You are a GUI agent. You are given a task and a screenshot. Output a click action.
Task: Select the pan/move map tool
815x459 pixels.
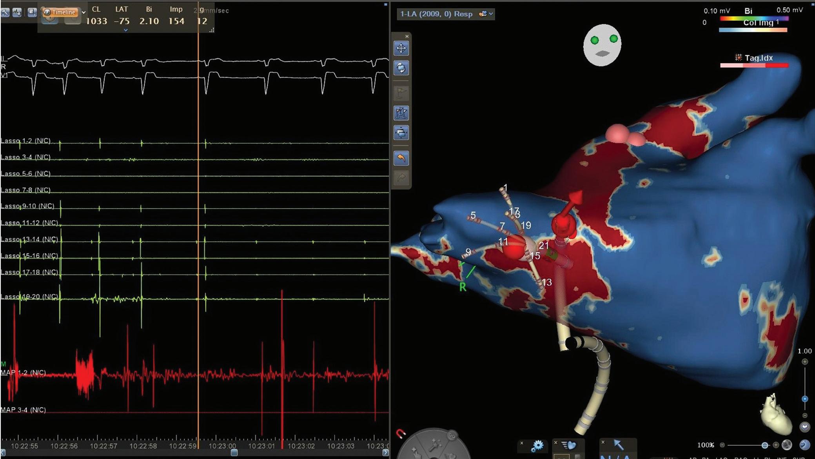click(x=401, y=48)
